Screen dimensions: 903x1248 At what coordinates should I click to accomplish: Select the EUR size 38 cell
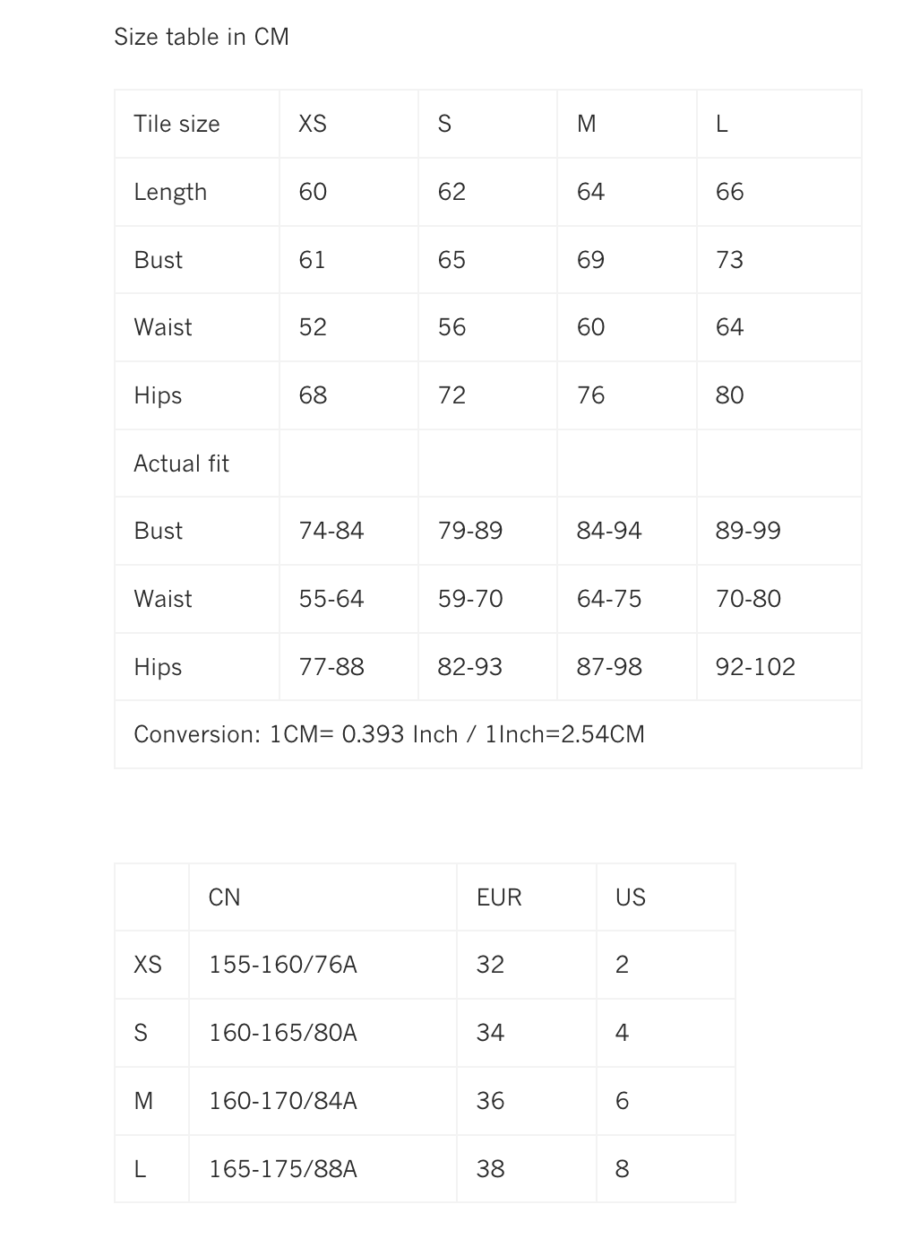coord(491,1169)
